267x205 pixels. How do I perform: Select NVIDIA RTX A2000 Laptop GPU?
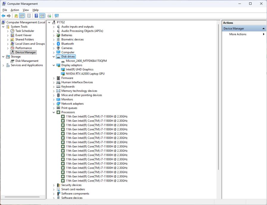point(85,74)
